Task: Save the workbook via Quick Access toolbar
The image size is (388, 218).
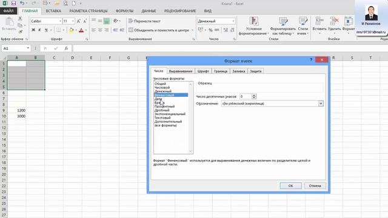Action: tap(13, 4)
